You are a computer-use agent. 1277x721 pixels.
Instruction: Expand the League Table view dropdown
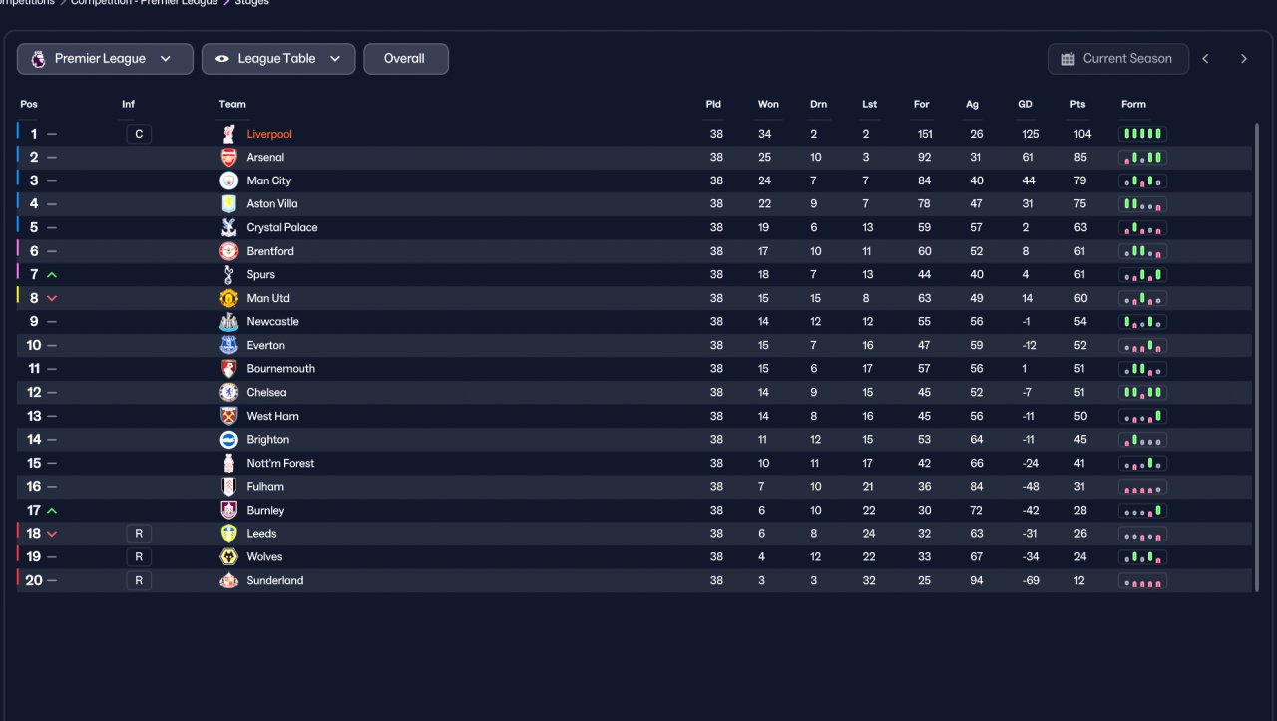[x=278, y=59]
